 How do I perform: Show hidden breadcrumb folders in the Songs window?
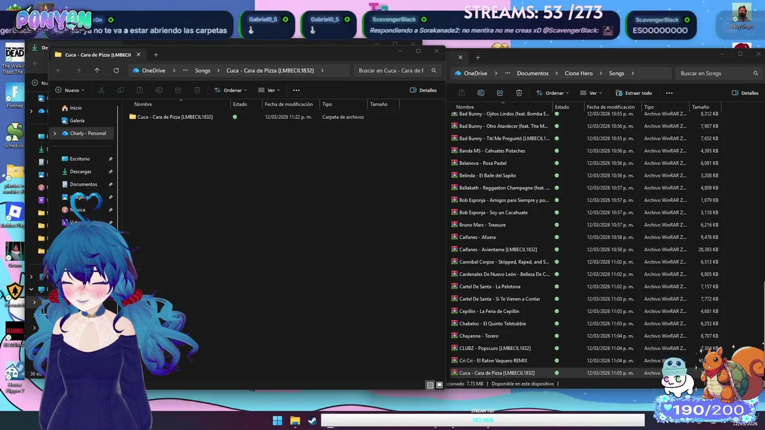(507, 73)
